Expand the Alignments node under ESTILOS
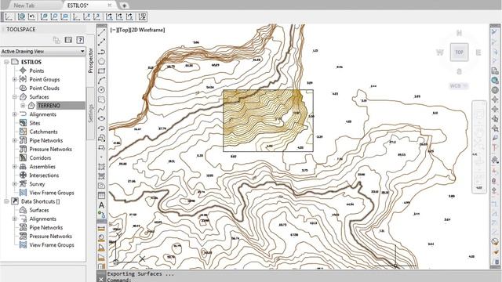 tap(14, 114)
